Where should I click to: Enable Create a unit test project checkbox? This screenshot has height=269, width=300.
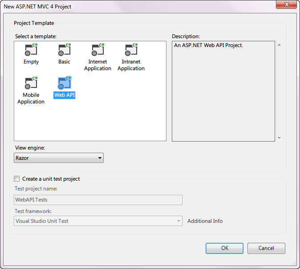17,179
